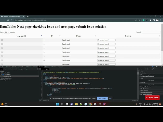Step over next function call

coord(143,69)
